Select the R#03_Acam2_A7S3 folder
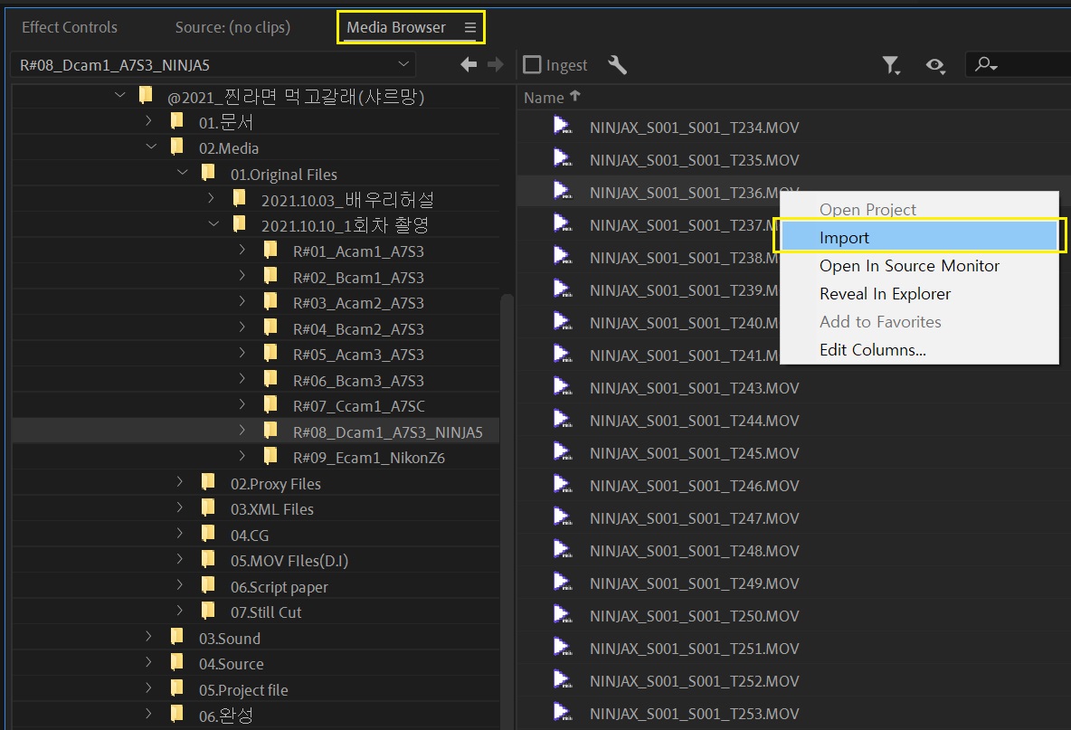The width and height of the screenshot is (1071, 730). (358, 303)
